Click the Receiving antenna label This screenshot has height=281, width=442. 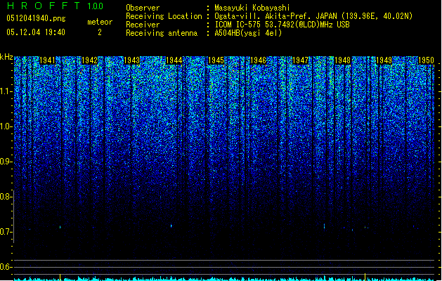click(x=162, y=33)
